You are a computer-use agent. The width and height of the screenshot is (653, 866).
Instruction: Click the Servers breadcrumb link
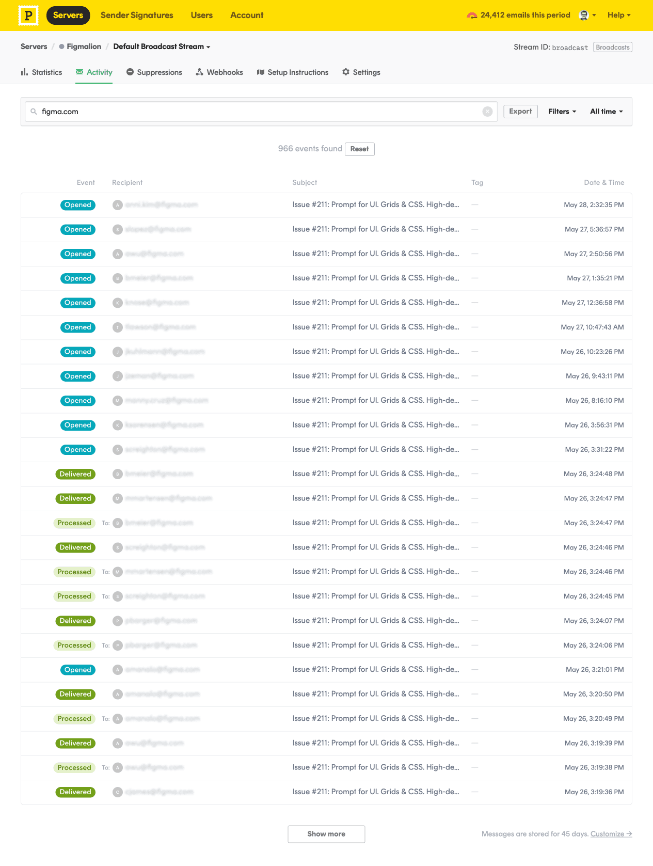[x=34, y=46]
